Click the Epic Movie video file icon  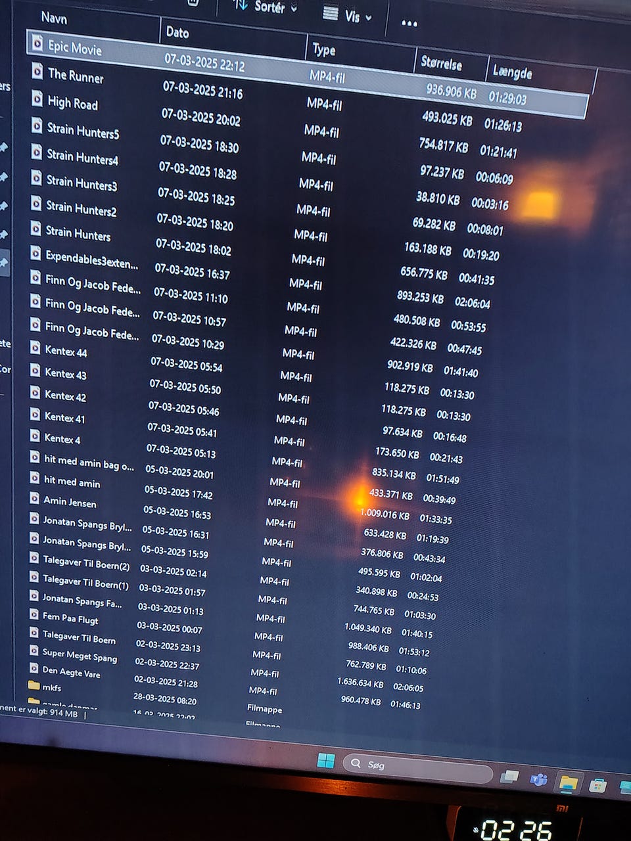pos(37,44)
